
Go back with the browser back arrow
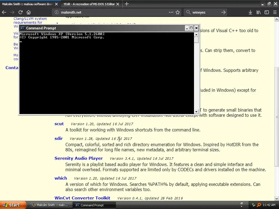pyautogui.click(x=4, y=12)
